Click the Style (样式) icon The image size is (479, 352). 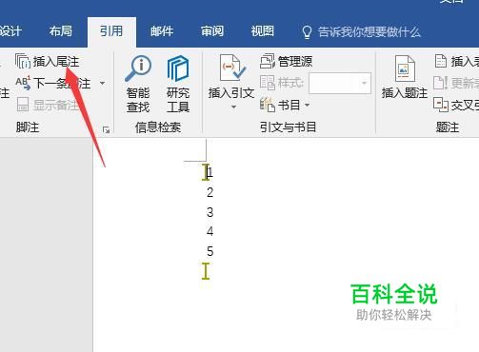(268, 83)
